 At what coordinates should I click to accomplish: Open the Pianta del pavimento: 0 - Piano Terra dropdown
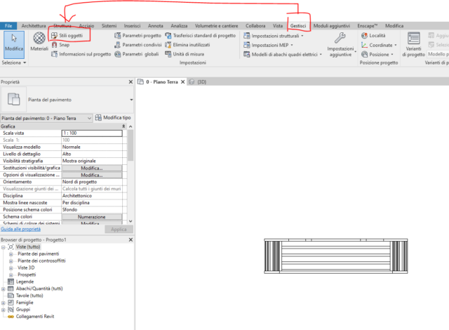coord(46,118)
